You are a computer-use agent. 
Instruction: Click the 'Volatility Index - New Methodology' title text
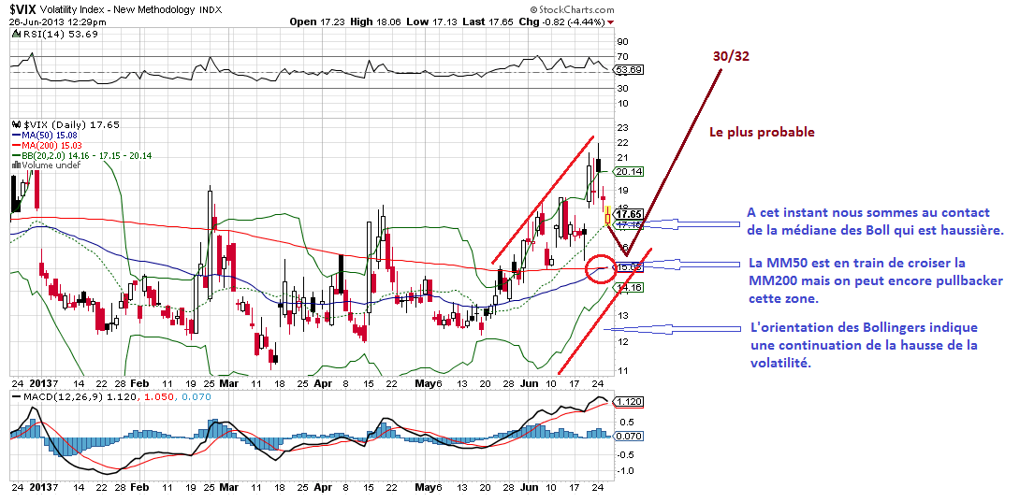pyautogui.click(x=118, y=9)
